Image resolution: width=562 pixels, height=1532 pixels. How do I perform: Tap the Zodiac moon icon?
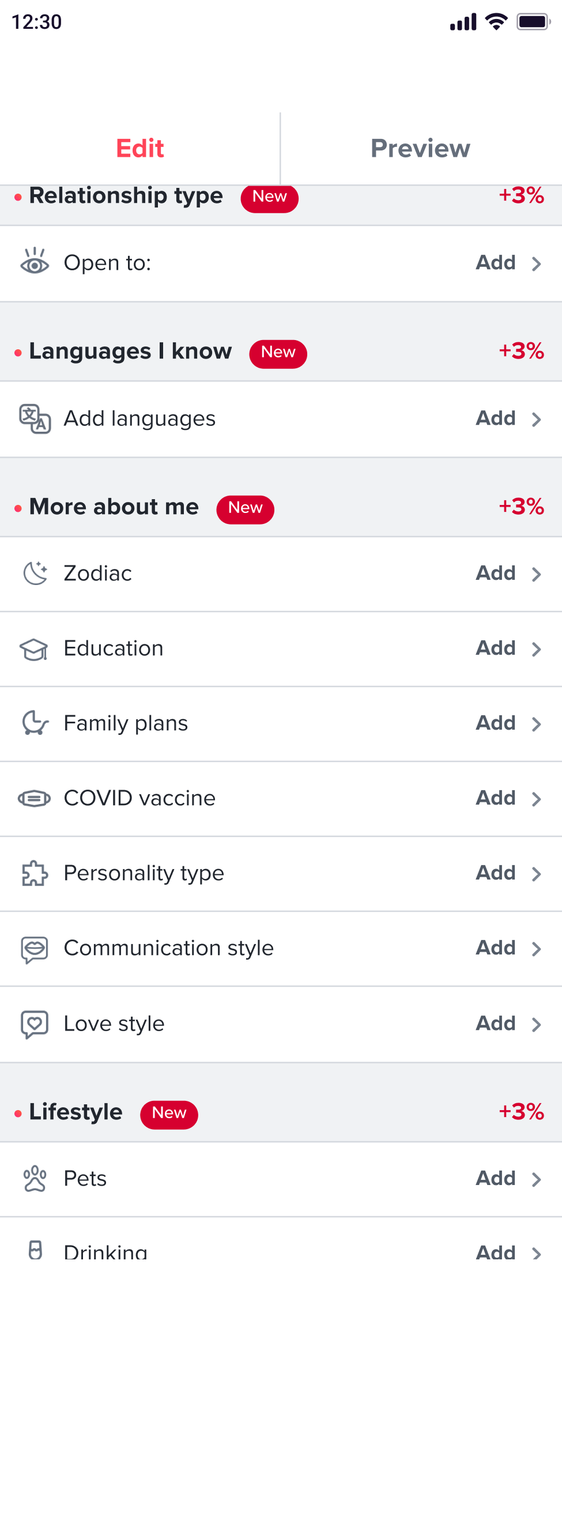point(35,573)
